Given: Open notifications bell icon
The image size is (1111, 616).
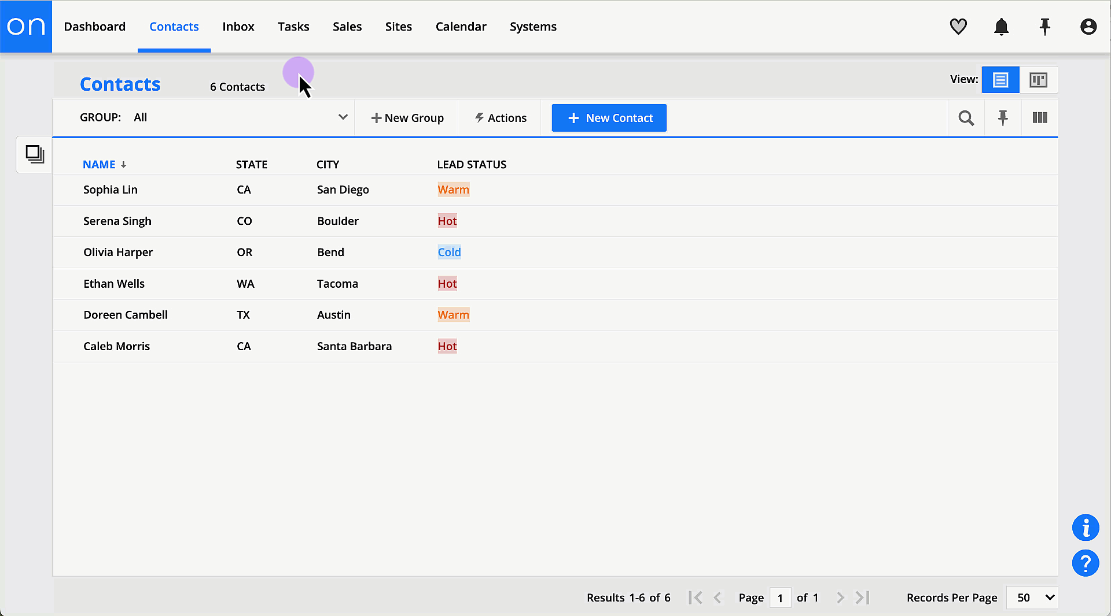Looking at the screenshot, I should point(1001,27).
